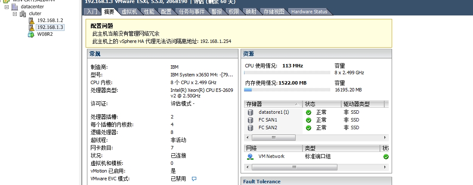Click the cluter tree label
The image size is (473, 185).
coord(35,13)
